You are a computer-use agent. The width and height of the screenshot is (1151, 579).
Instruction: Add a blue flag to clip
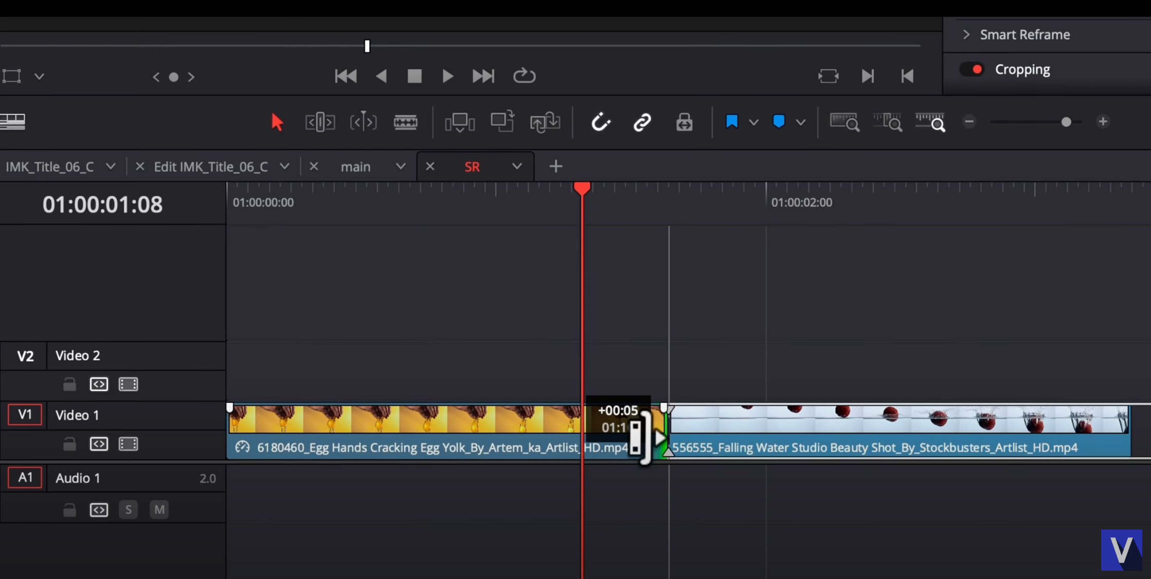coord(731,122)
